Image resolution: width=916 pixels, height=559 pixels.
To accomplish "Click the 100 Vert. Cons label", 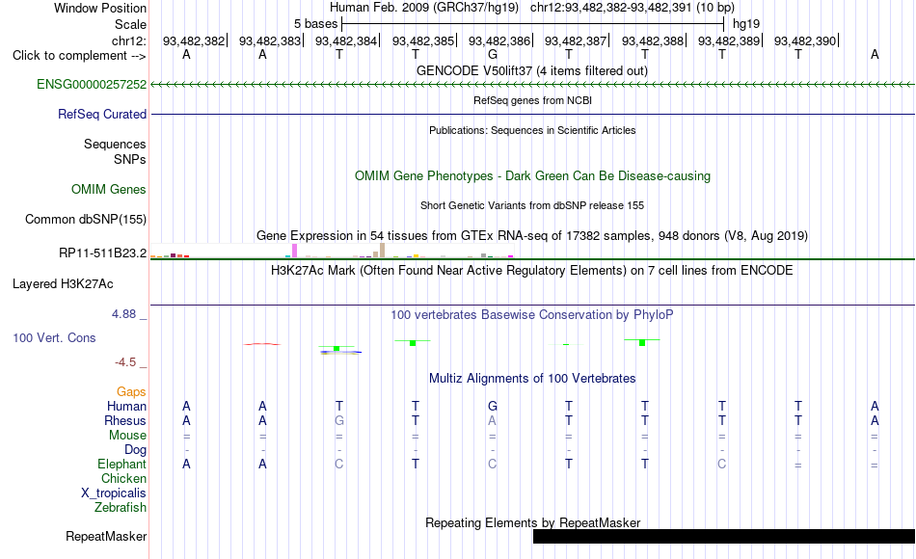I will (x=54, y=337).
